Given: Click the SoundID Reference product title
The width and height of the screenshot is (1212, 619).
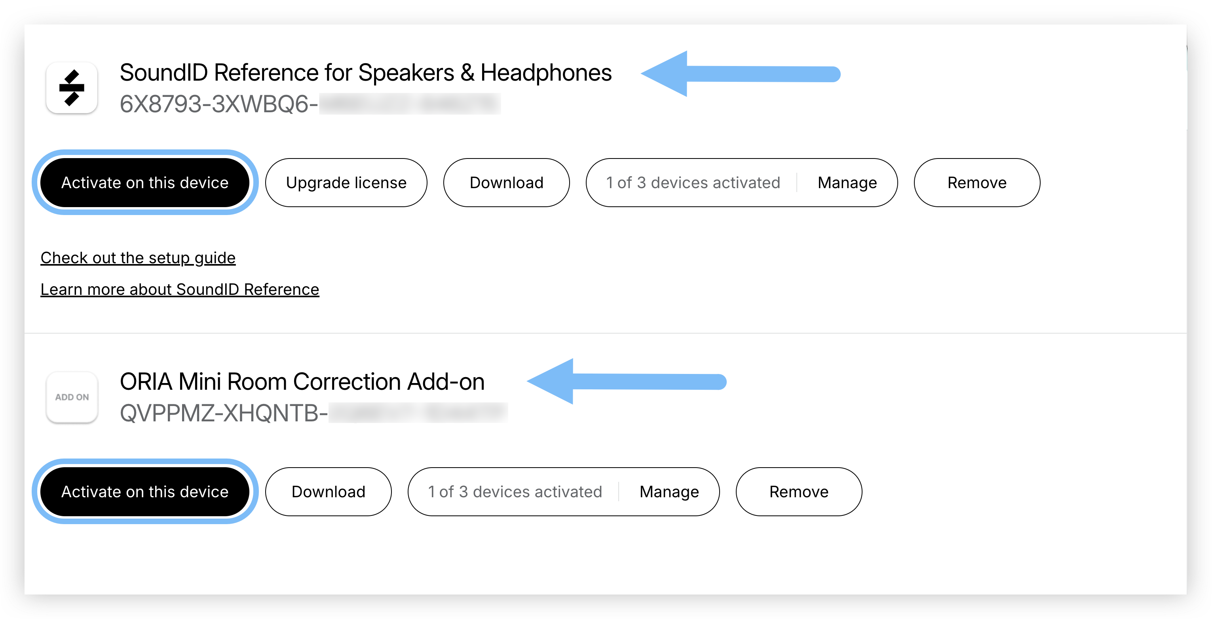Looking at the screenshot, I should tap(366, 73).
